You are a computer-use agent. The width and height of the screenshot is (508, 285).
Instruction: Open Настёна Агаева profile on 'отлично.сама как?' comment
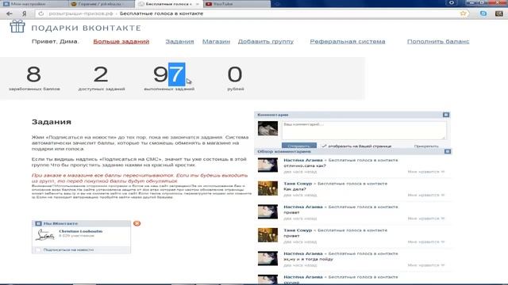[303, 160]
